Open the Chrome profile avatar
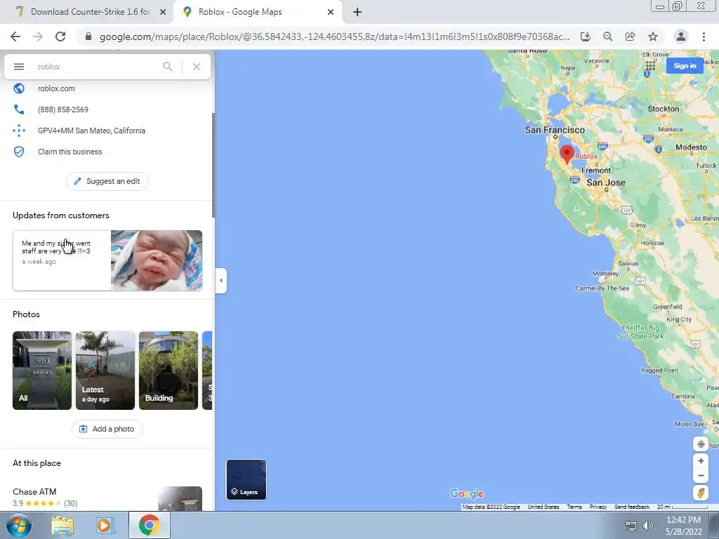 click(x=681, y=36)
